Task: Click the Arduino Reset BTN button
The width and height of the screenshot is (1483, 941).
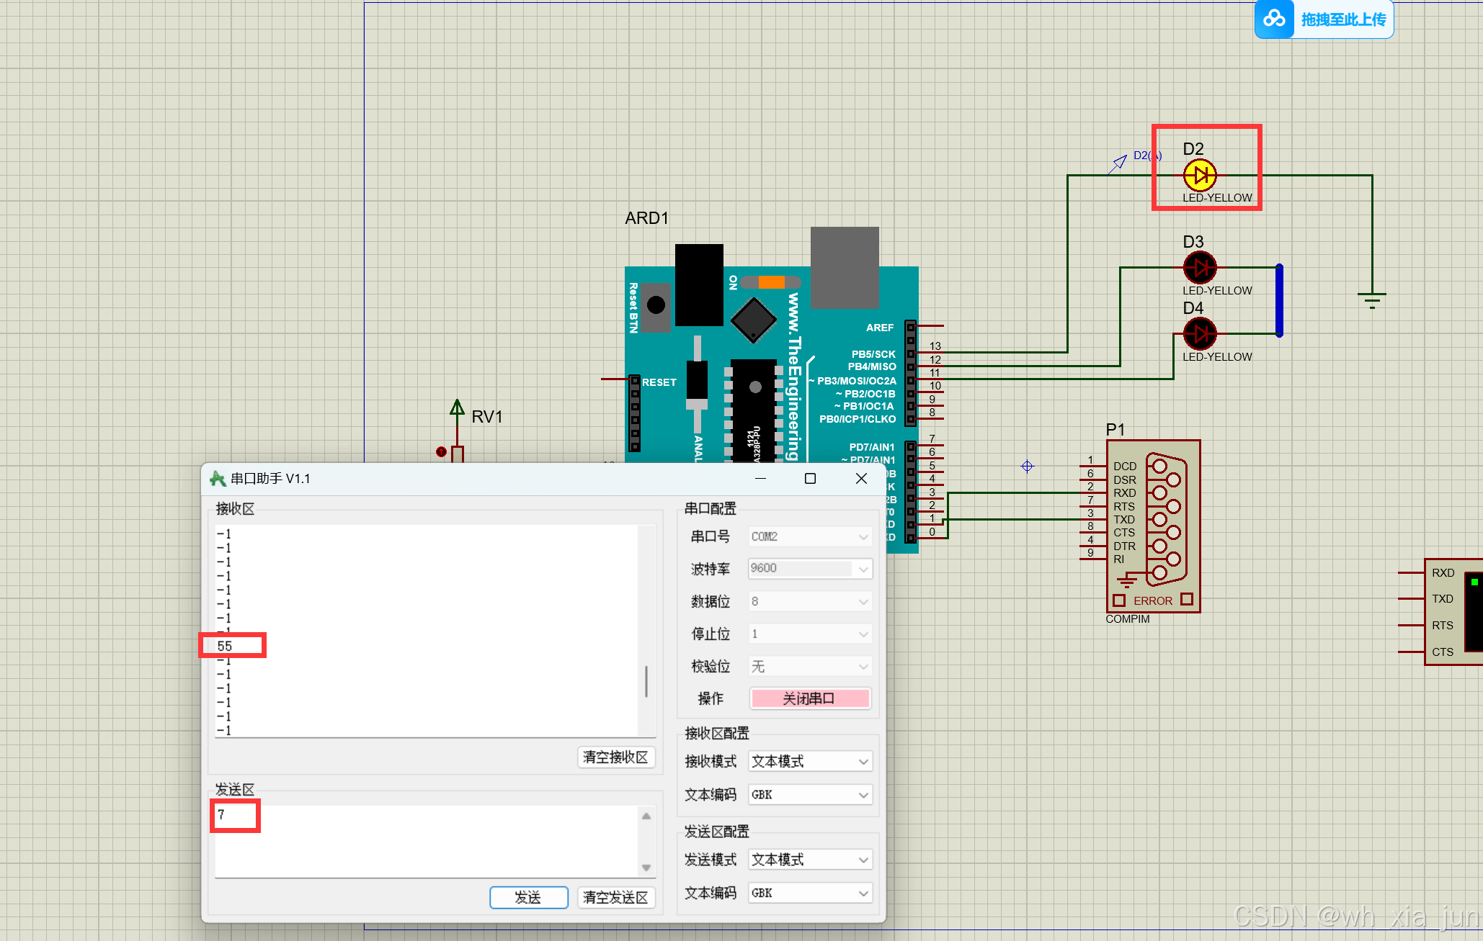Action: 656,305
